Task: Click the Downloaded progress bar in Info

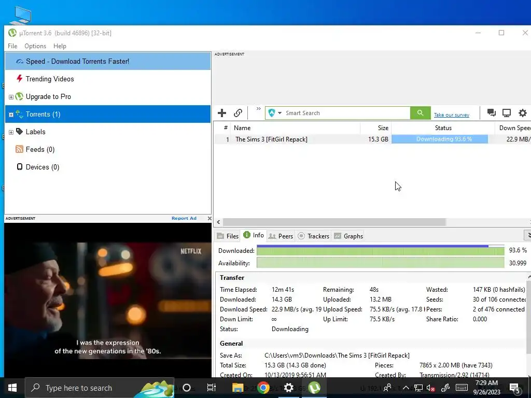Action: coord(380,250)
